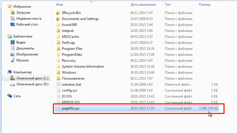Select the autoexec.bat name text
This screenshot has width=237, height=133.
(x=72, y=85)
